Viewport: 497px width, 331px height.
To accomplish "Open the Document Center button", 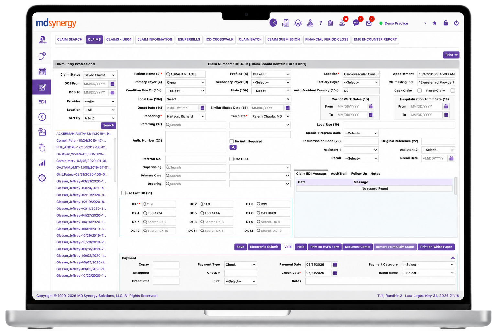I will (x=358, y=247).
